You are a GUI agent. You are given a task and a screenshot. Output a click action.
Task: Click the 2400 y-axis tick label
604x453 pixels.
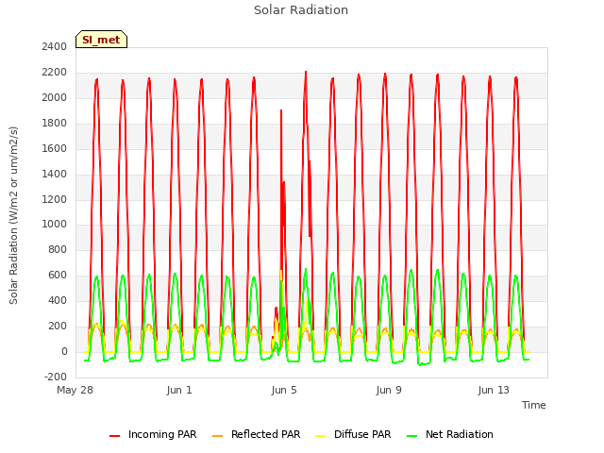pos(55,46)
